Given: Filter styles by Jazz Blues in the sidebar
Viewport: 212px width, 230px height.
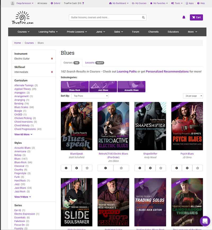Looking at the screenshot, I should click(x=20, y=188).
